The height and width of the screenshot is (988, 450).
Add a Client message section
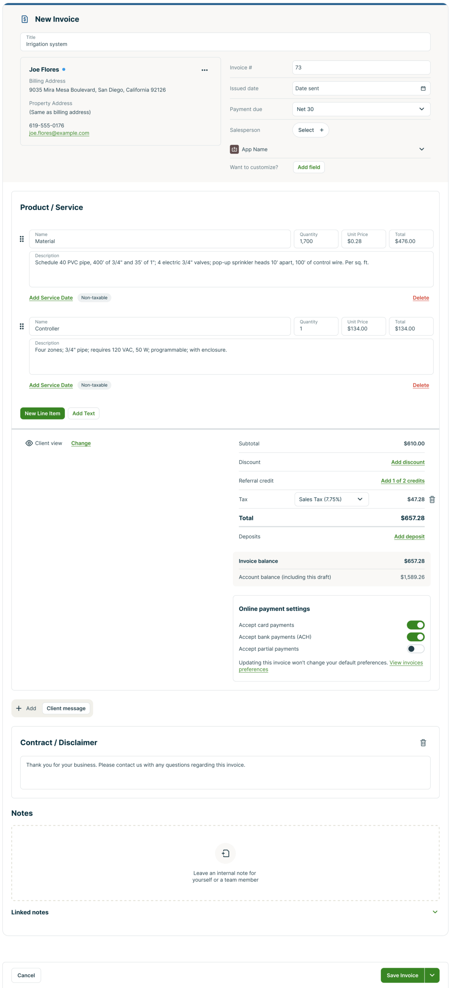66,708
